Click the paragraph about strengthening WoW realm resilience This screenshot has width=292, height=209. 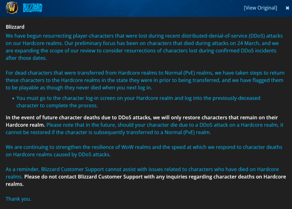pos(144,151)
